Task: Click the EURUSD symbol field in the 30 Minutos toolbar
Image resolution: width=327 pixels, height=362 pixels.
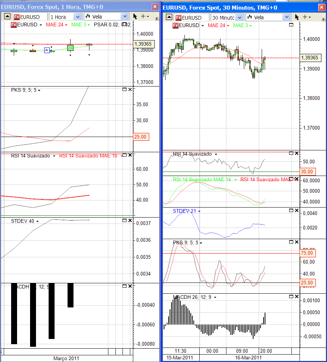Action: [192, 17]
